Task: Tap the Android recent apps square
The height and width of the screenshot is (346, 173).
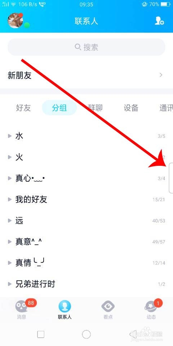Action: point(41,334)
